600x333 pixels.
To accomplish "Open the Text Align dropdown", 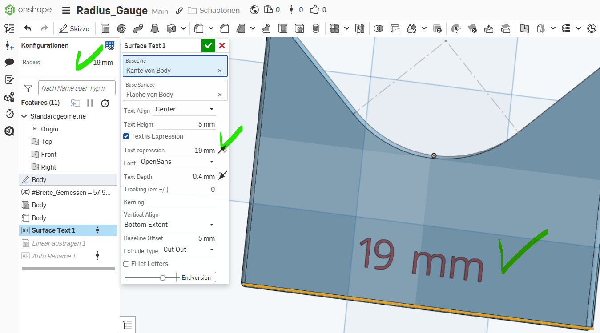I will pos(184,109).
